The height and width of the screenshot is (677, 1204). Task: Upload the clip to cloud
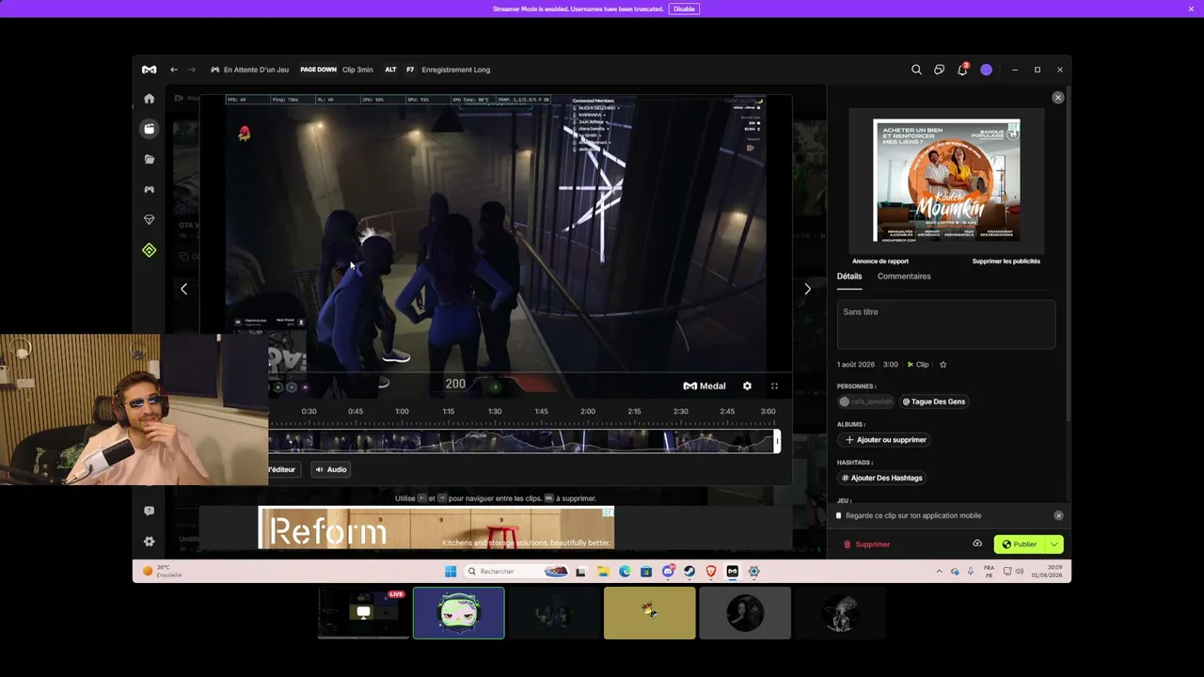point(977,544)
